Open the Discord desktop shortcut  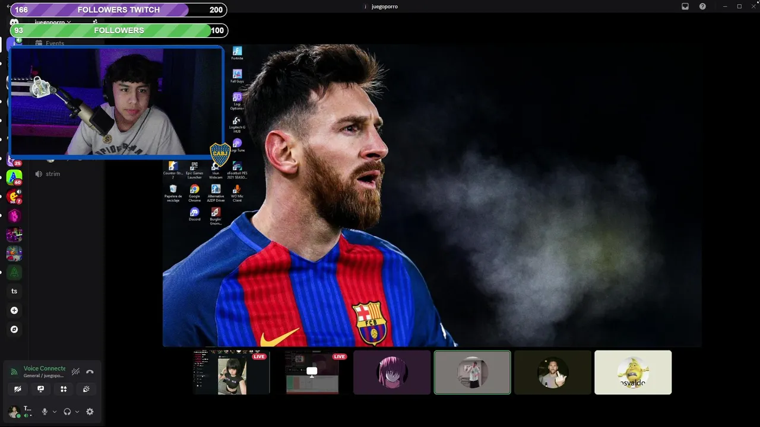click(x=194, y=215)
